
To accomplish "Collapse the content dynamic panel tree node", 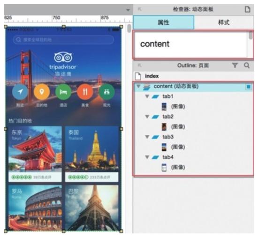I will tap(138, 86).
